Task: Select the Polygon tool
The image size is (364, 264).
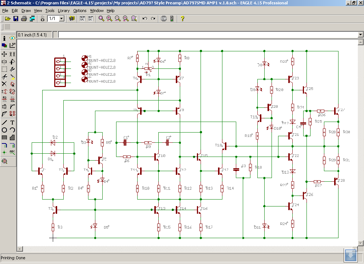Action: (12, 137)
